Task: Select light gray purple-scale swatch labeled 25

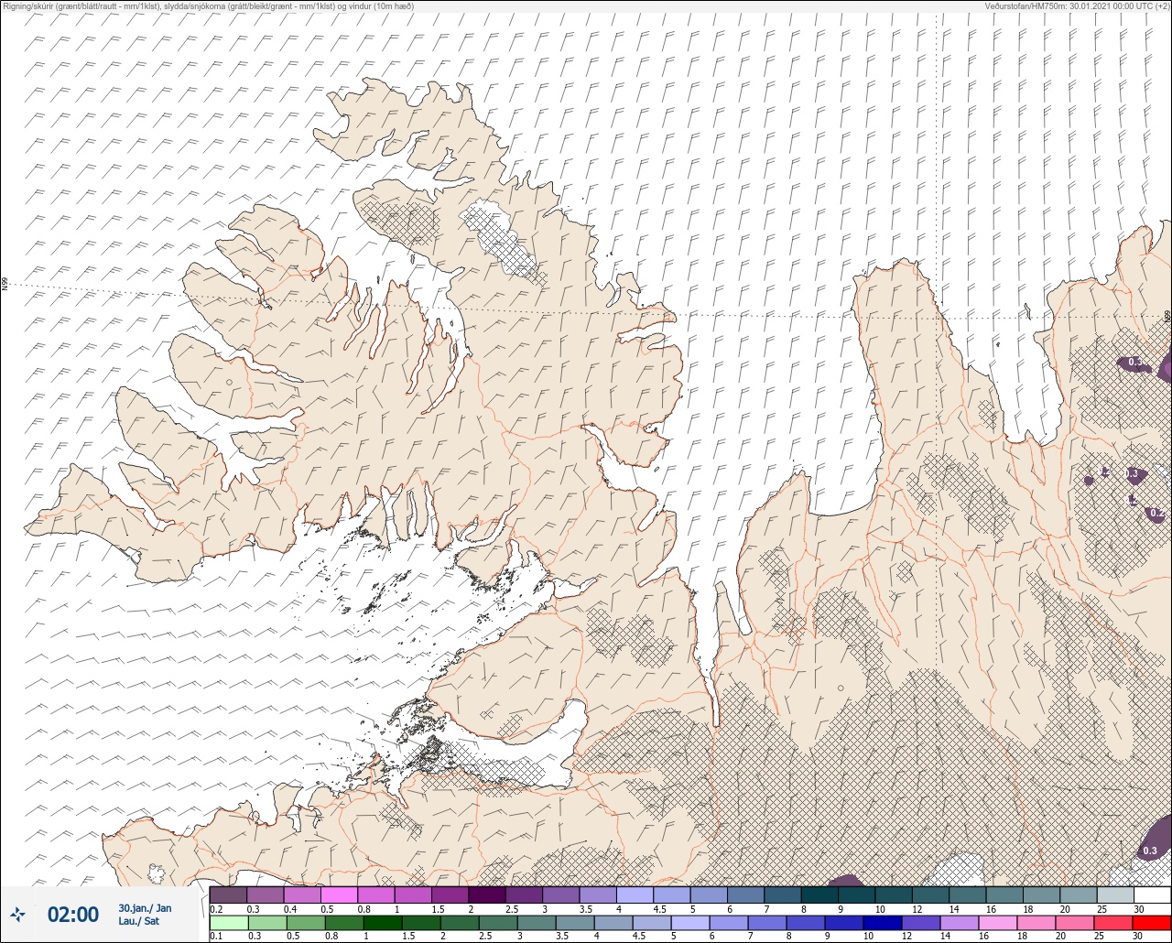Action: 1115,894
